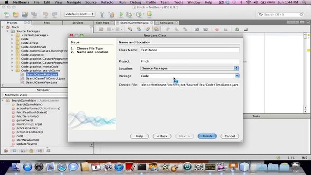Click the Back button in dialog
311x175 pixels.
162,136
